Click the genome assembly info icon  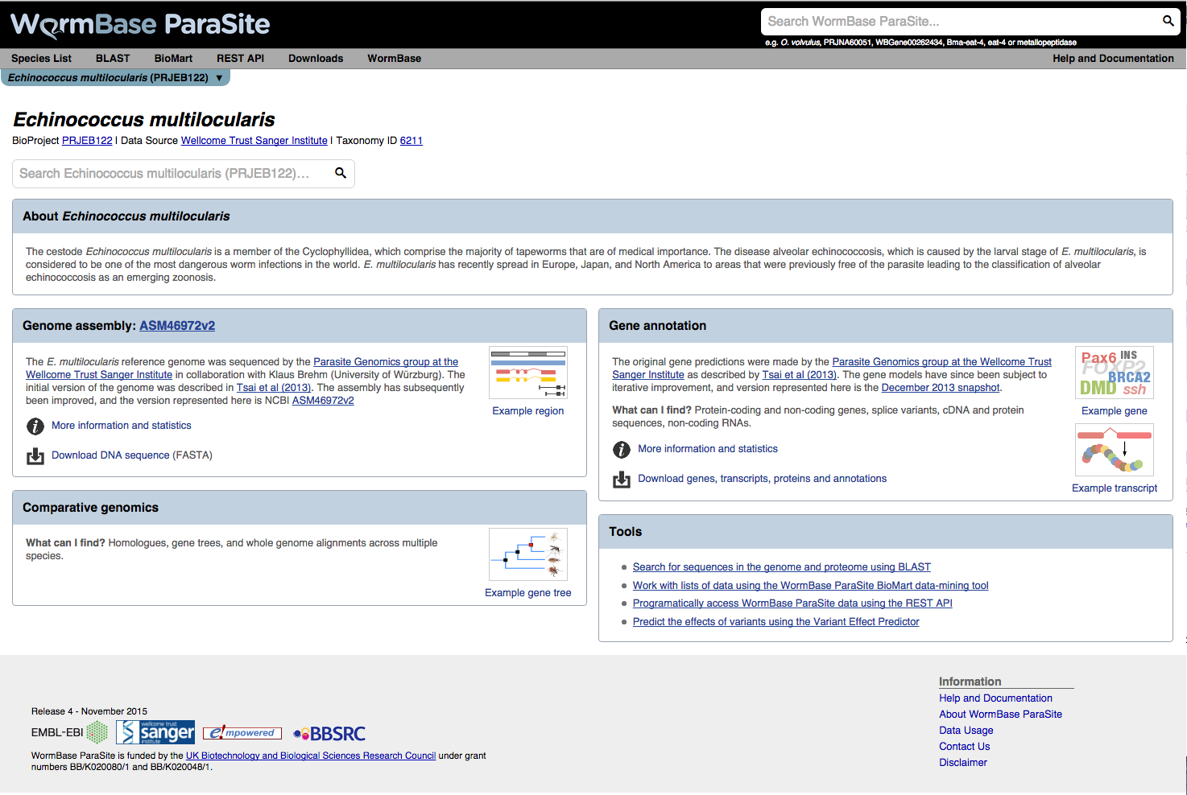coord(35,426)
